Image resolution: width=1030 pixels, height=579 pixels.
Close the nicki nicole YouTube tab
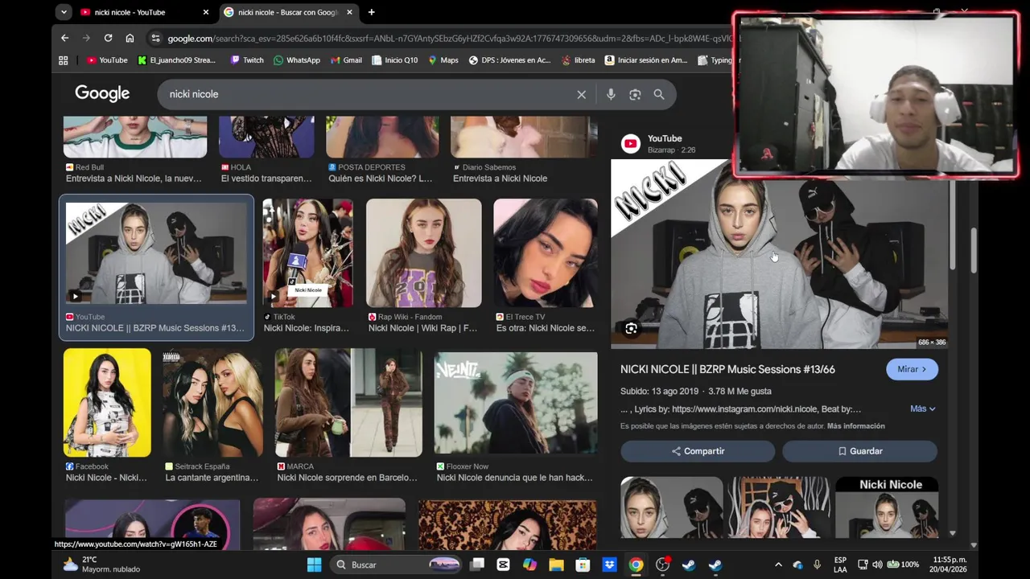(205, 12)
